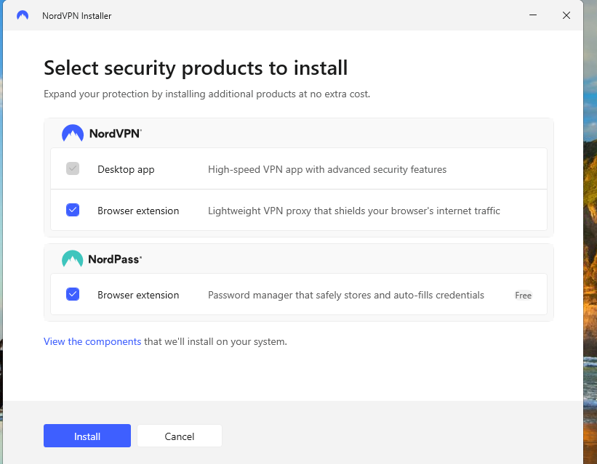Click the teal NordPass mountain logo
This screenshot has height=464, width=597.
[x=72, y=259]
